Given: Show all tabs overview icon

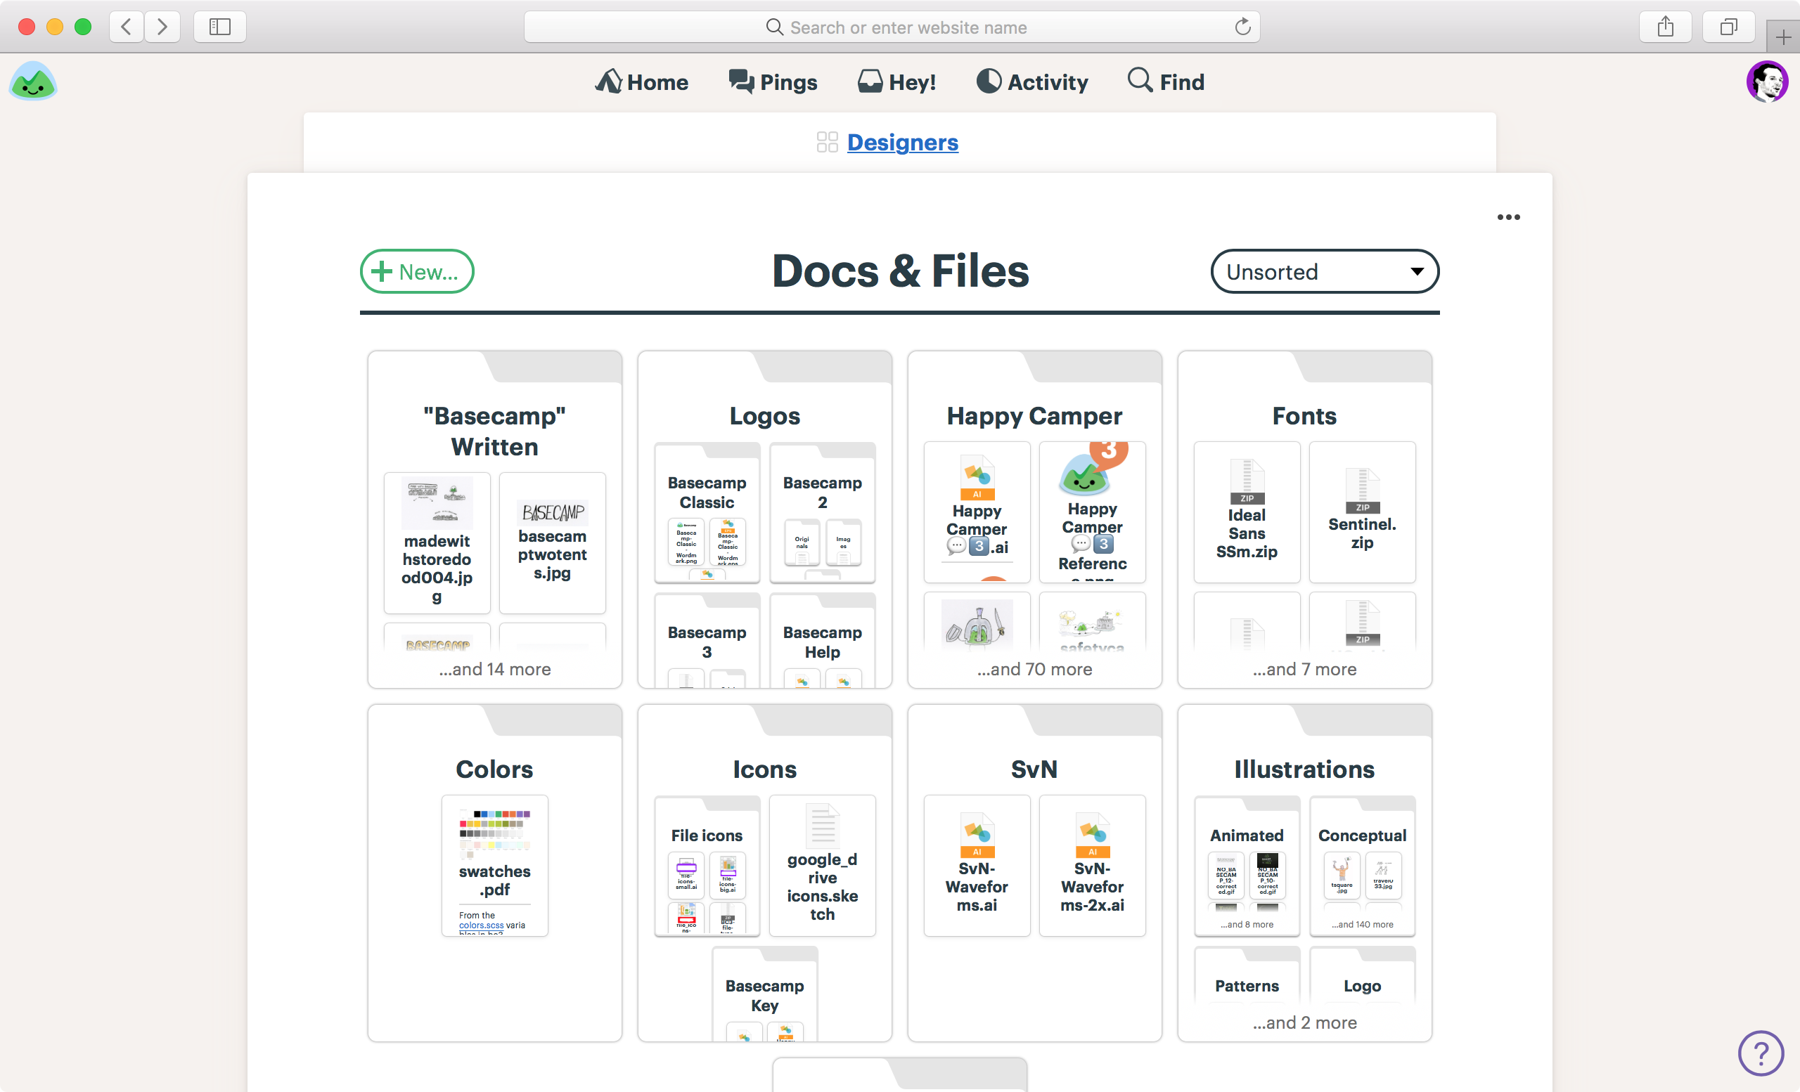Looking at the screenshot, I should (x=1728, y=27).
